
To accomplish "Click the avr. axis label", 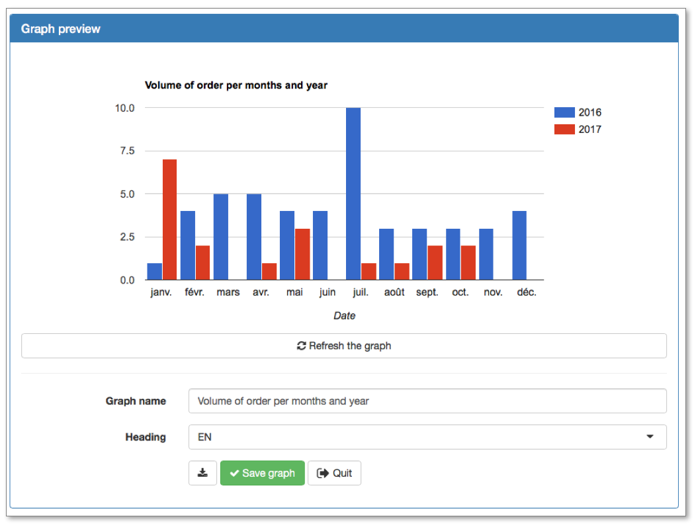I will [x=261, y=292].
